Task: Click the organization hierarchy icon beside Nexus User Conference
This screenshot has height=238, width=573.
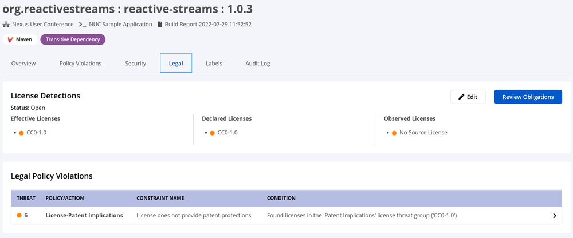Action: click(6, 25)
